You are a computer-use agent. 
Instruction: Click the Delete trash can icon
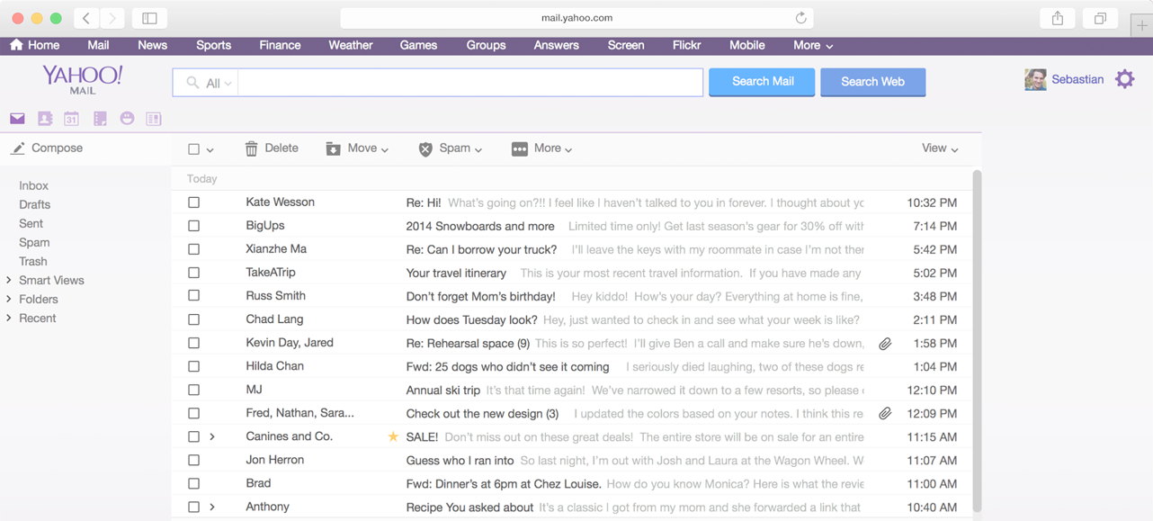coord(252,148)
